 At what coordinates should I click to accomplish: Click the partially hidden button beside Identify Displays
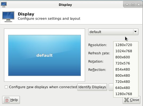point(111,87)
